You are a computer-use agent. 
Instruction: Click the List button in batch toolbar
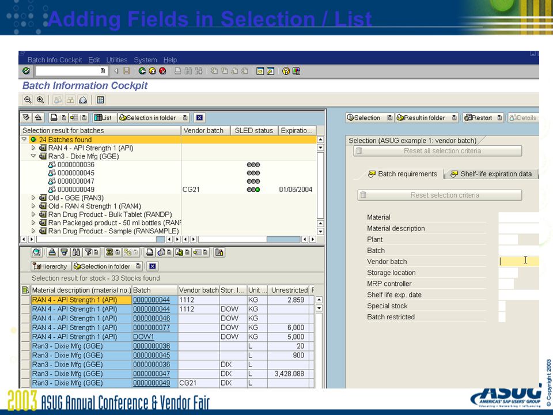tap(103, 118)
